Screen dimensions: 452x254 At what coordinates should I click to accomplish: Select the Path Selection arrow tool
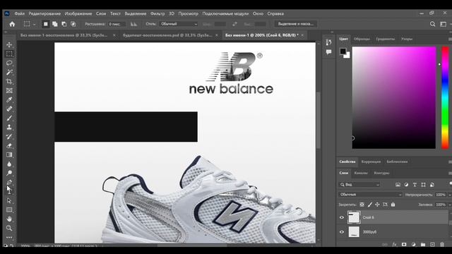point(9,200)
